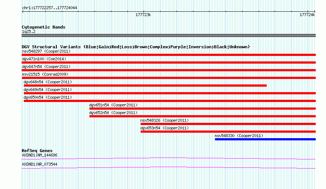326x189 pixels.
Task: Click the 1q25.2 band label
Action: (29, 31)
